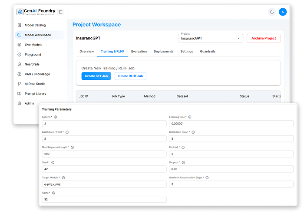Collapse the sidebar using the menu toggle
Viewport: 304px width, 217px height.
click(x=60, y=12)
